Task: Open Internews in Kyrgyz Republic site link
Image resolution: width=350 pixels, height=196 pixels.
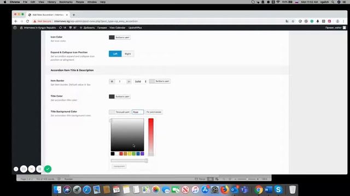Action: (38, 28)
